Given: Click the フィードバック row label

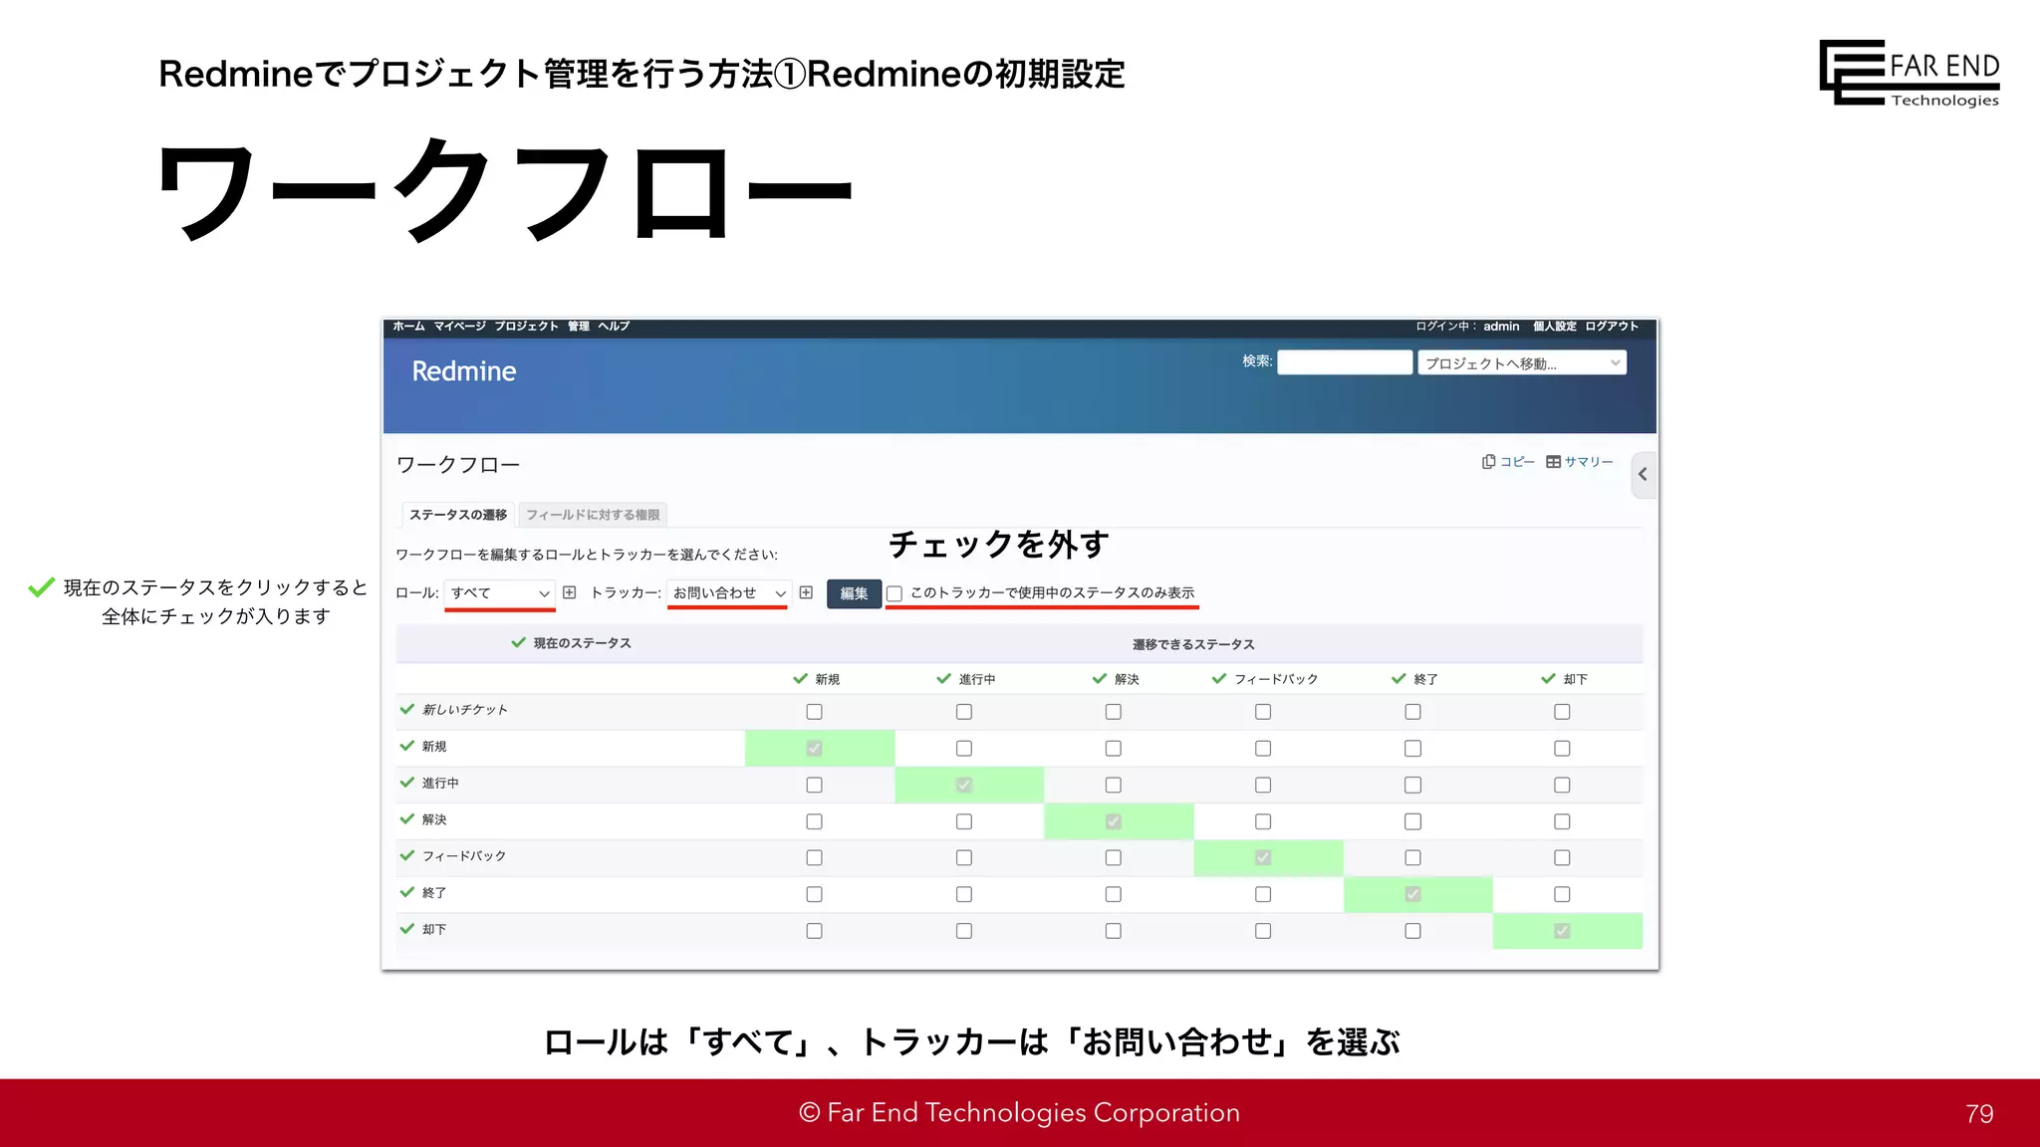Looking at the screenshot, I should pos(464,856).
